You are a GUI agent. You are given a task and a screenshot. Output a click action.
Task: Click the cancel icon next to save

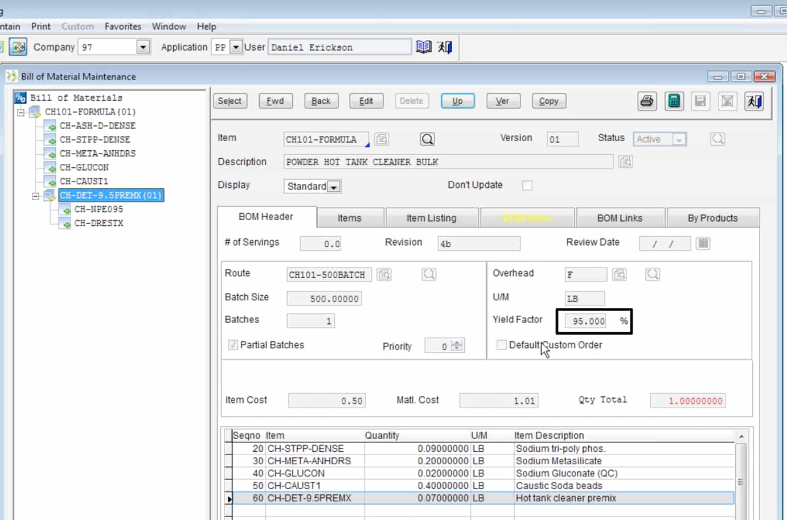[x=727, y=101]
